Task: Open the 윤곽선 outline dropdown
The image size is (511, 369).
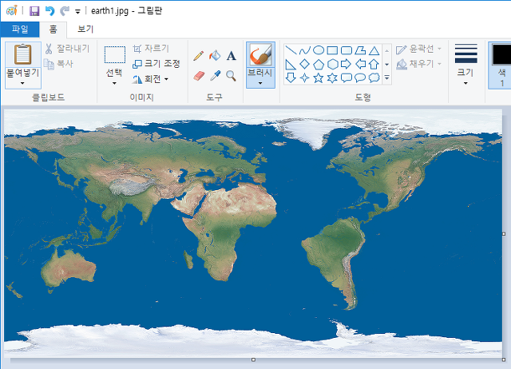Action: [x=418, y=50]
